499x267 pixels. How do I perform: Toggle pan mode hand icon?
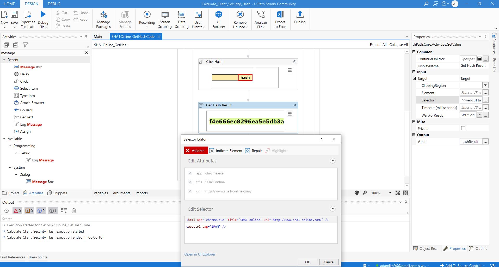point(357,193)
